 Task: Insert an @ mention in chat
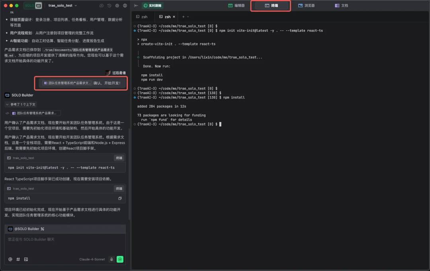pos(10,259)
